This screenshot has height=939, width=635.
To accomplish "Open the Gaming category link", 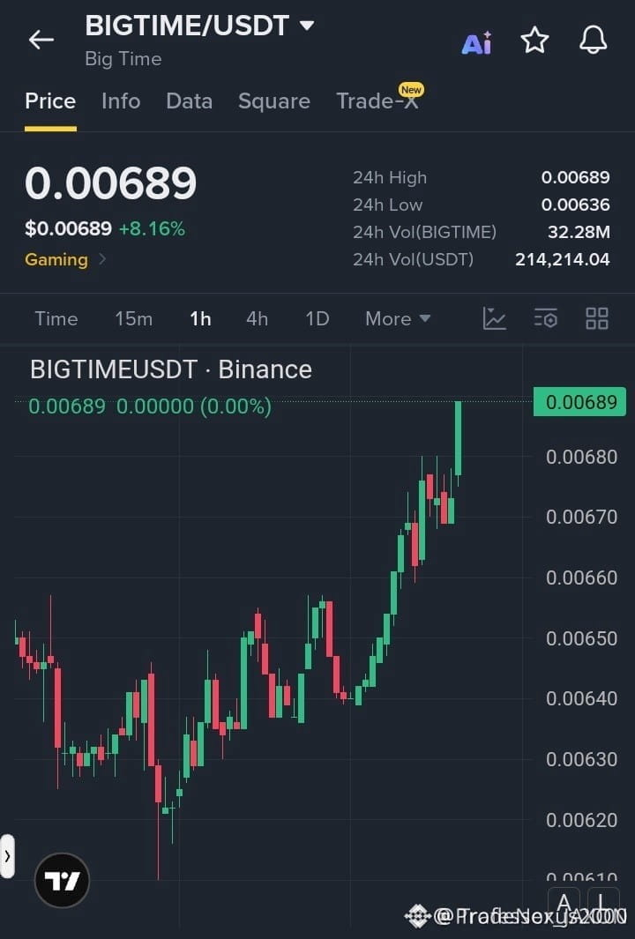I will [65, 260].
